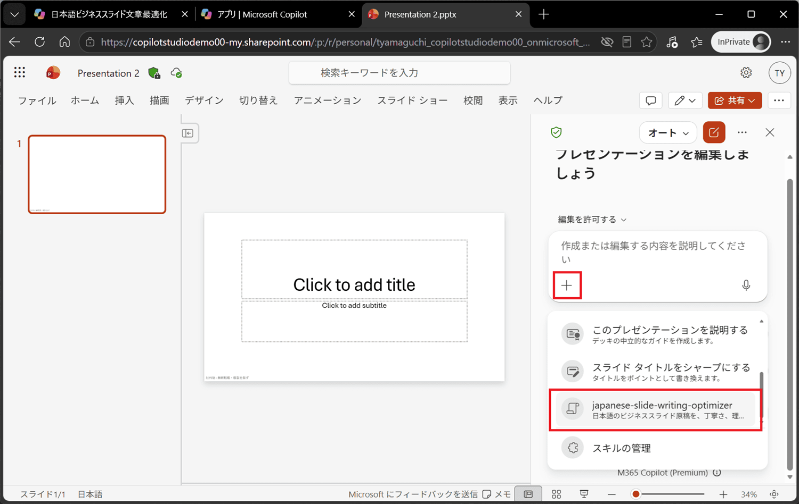Open the ファイル menu

tap(37, 100)
